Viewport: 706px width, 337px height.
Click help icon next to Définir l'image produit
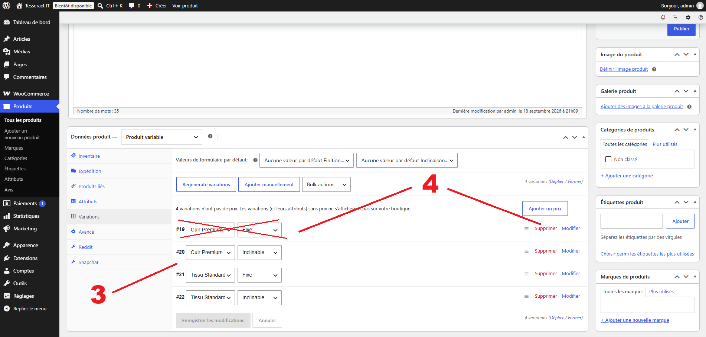[654, 69]
